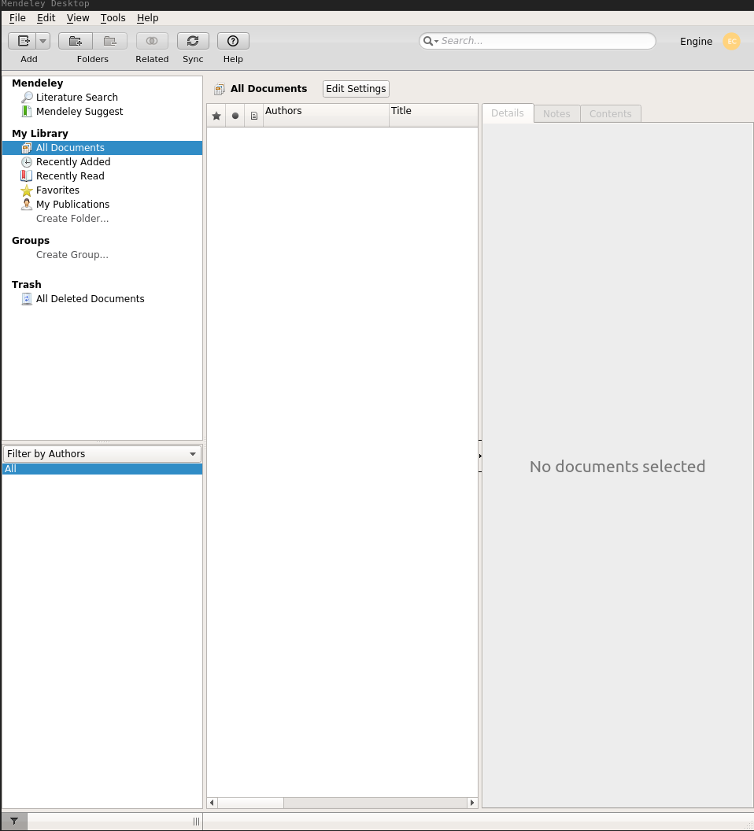Click the Add document icon
Image resolution: width=754 pixels, height=831 pixels.
click(23, 41)
